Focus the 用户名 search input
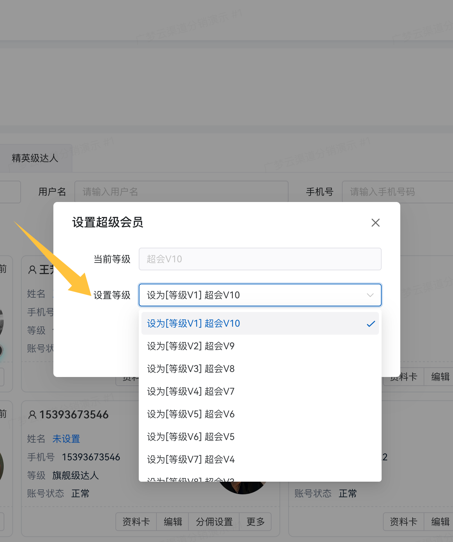Viewport: 453px width, 542px height. coord(181,192)
